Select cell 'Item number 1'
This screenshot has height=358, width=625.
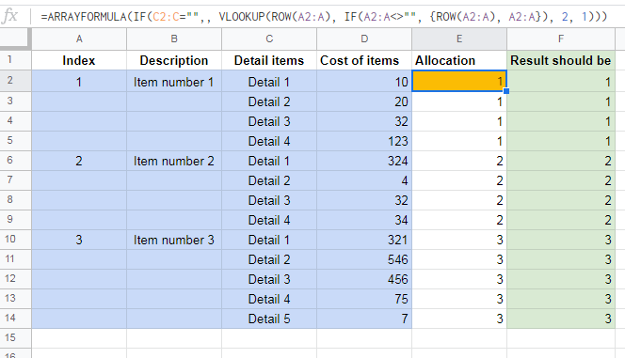(174, 82)
